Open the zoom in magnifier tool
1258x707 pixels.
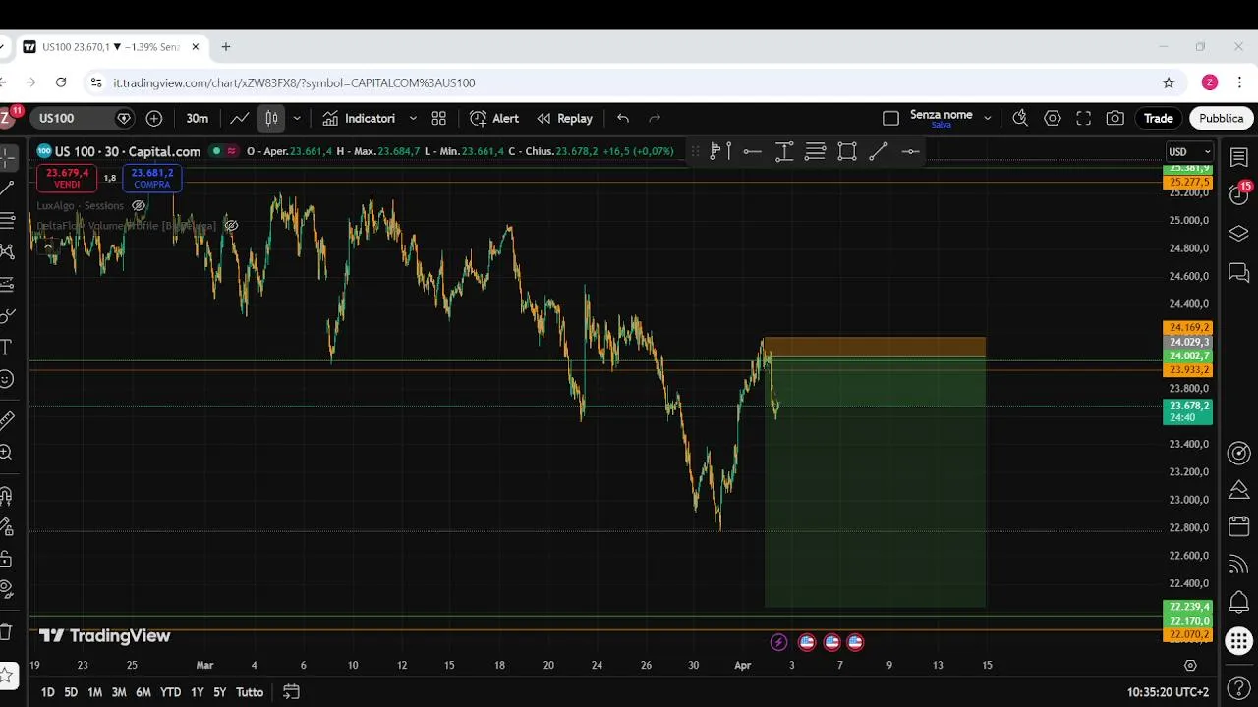click(x=6, y=453)
